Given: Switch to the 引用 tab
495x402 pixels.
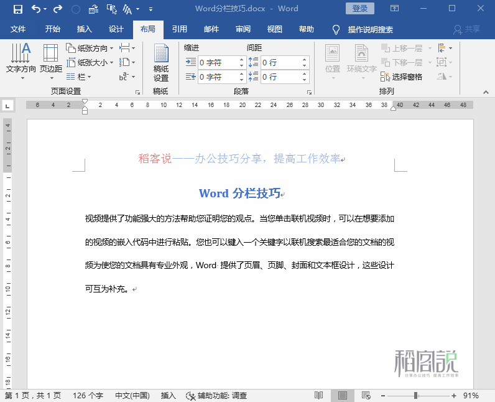Looking at the screenshot, I should click(180, 29).
